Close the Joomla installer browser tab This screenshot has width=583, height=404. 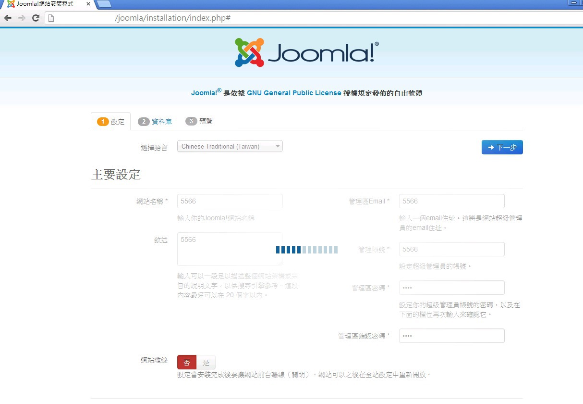[x=88, y=4]
